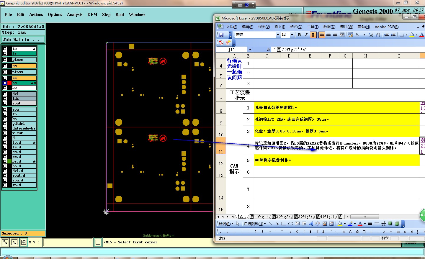The width and height of the screenshot is (425, 259).
Task: Toggle visibility box of layer rout
Action: click(5, 103)
